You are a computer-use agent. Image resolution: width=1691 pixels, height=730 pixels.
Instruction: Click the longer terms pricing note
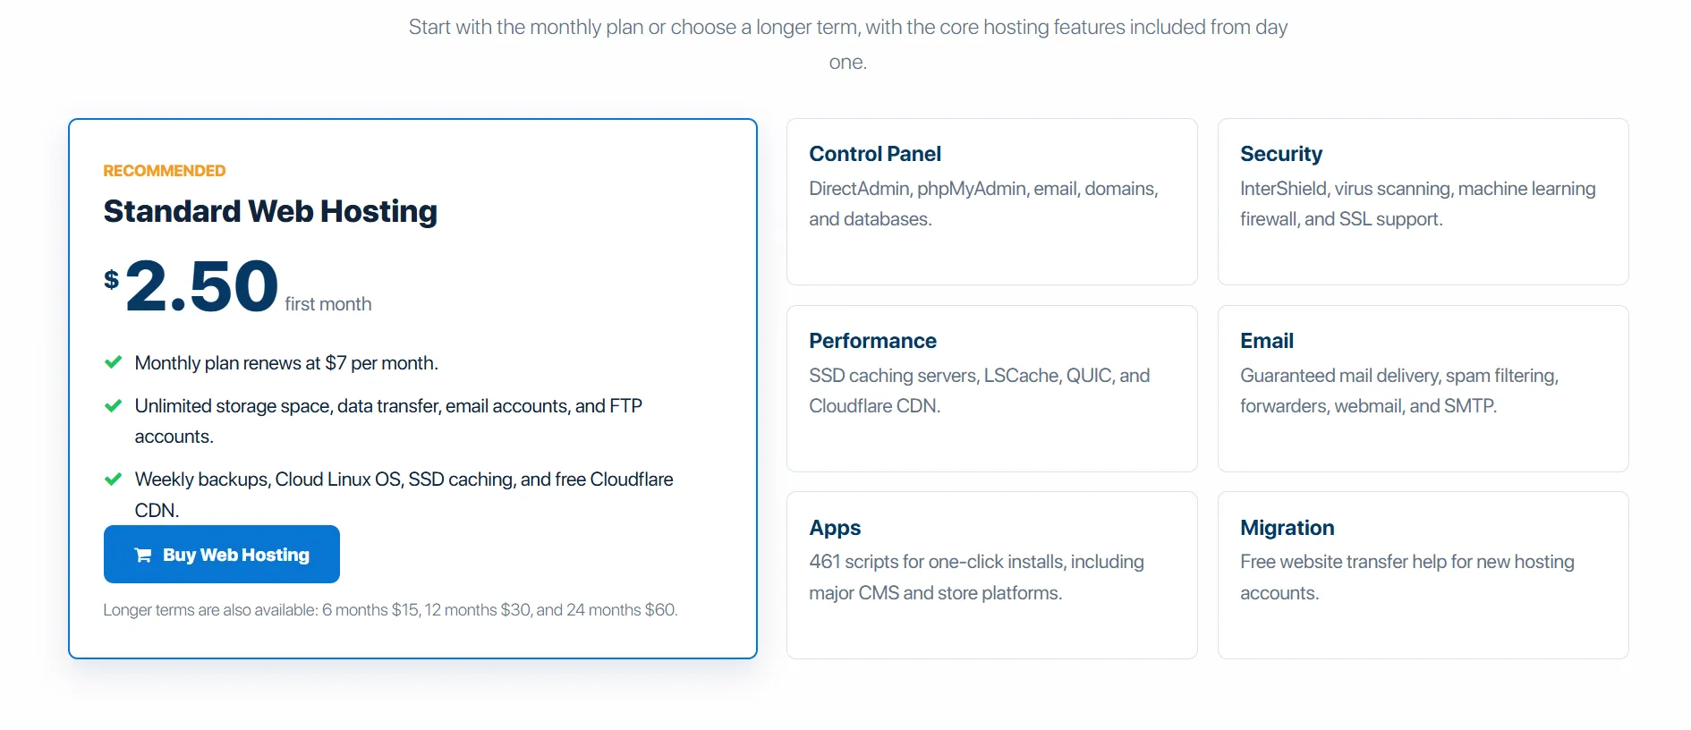[x=390, y=610]
